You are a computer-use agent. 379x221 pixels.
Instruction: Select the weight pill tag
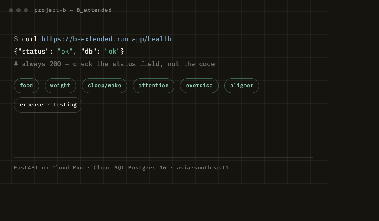60,86
